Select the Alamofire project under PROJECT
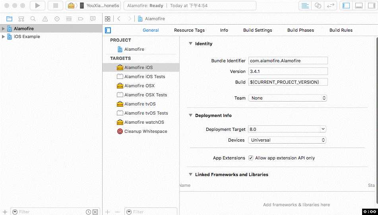The width and height of the screenshot is (378, 215). tap(141, 49)
